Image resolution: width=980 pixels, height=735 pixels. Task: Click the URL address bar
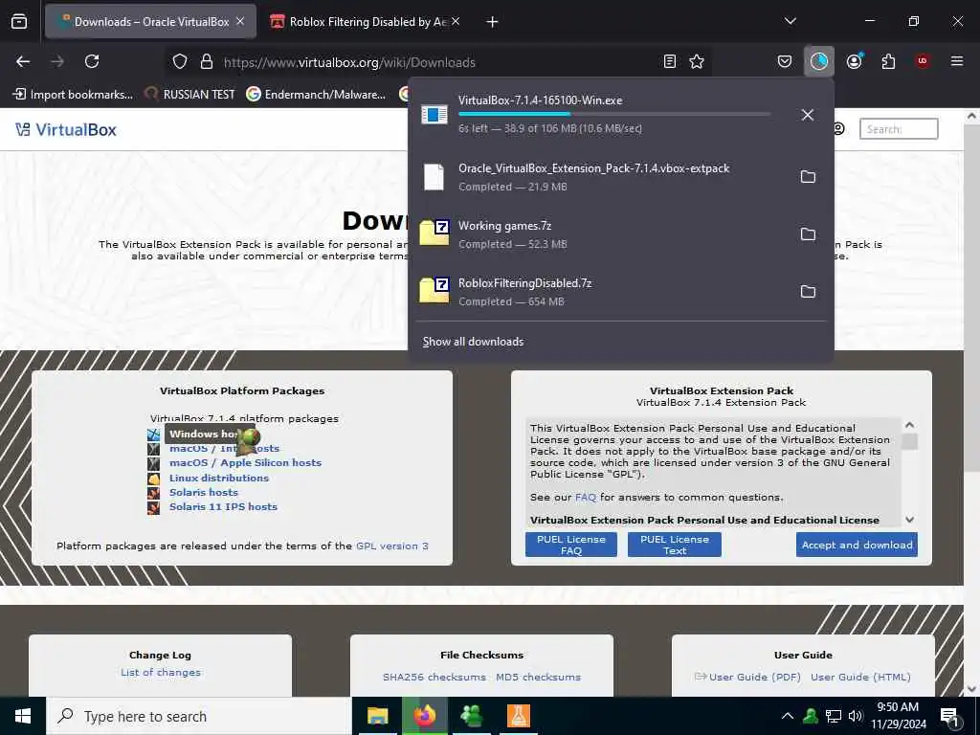pyautogui.click(x=437, y=62)
